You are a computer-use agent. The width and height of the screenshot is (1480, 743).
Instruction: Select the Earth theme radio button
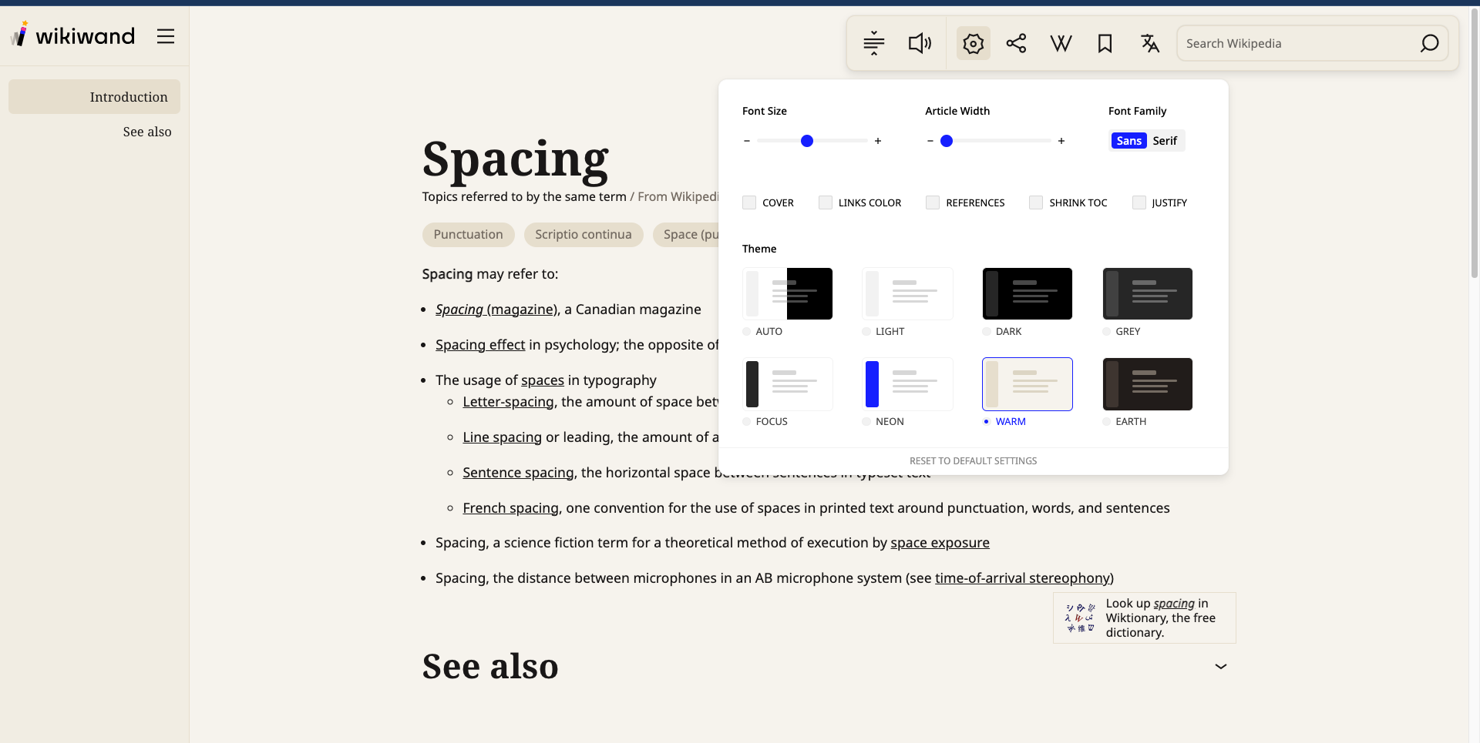[1107, 421]
